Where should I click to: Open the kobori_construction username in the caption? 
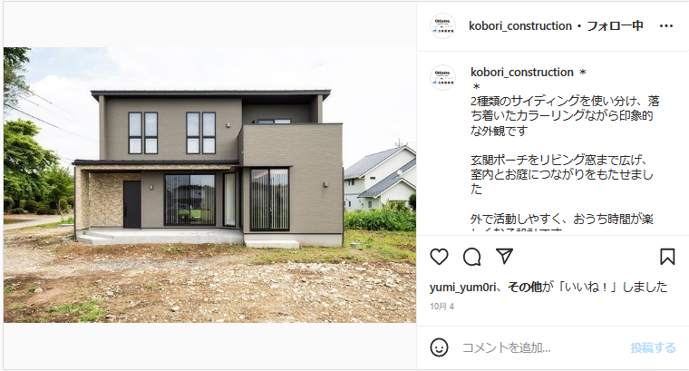click(521, 72)
